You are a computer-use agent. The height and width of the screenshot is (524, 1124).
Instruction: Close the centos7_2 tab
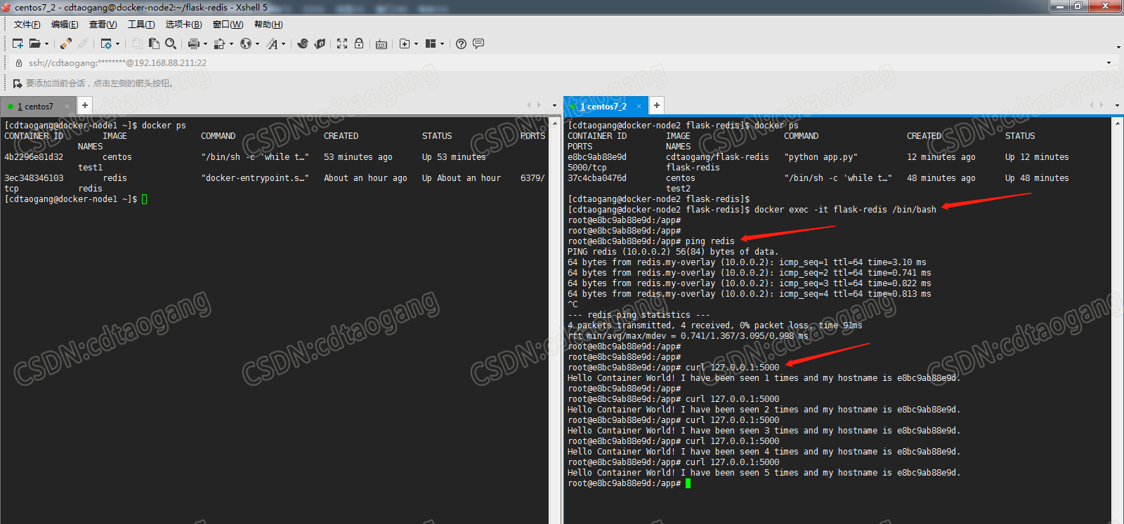639,107
